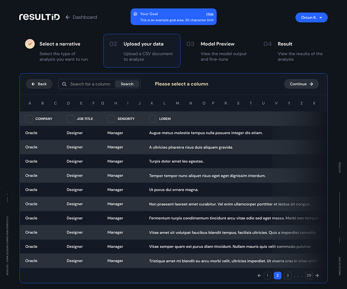347x289 pixels.
Task: Open the Orcun K. user dropdown
Action: coord(311,17)
